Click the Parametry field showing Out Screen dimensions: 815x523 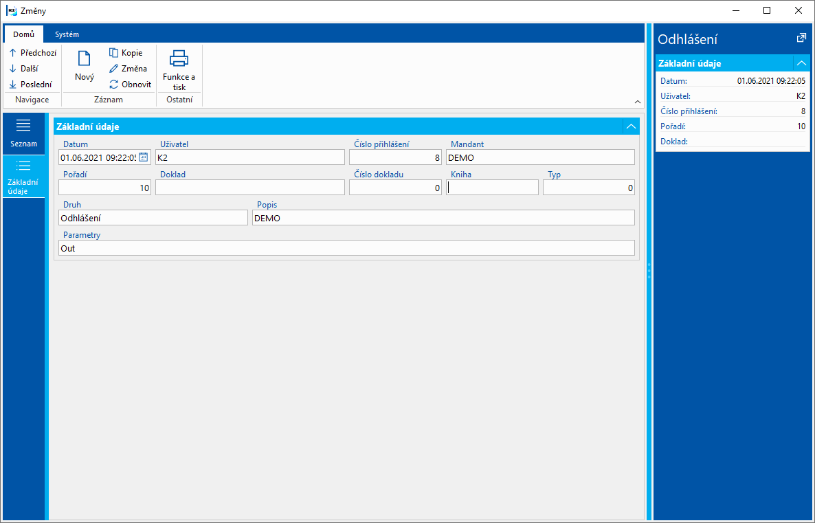(347, 248)
